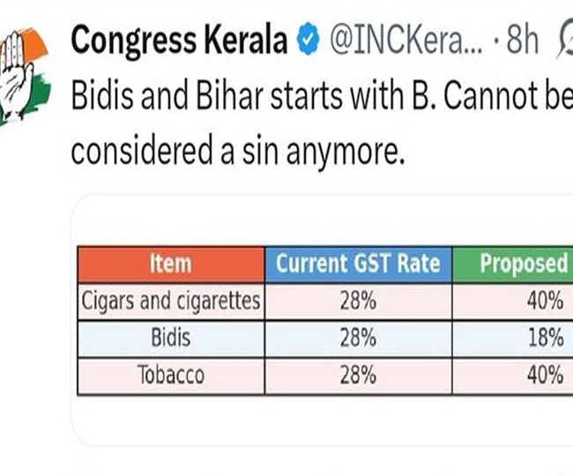The image size is (573, 476).
Task: Open the Congress Kerala display name link
Action: [182, 41]
